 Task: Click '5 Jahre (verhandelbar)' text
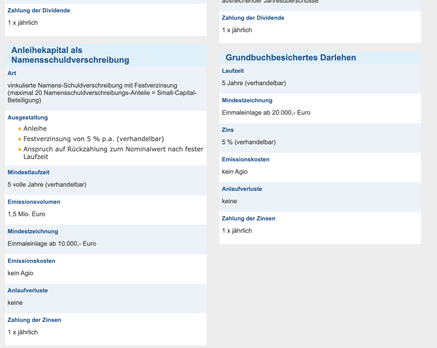(x=254, y=83)
